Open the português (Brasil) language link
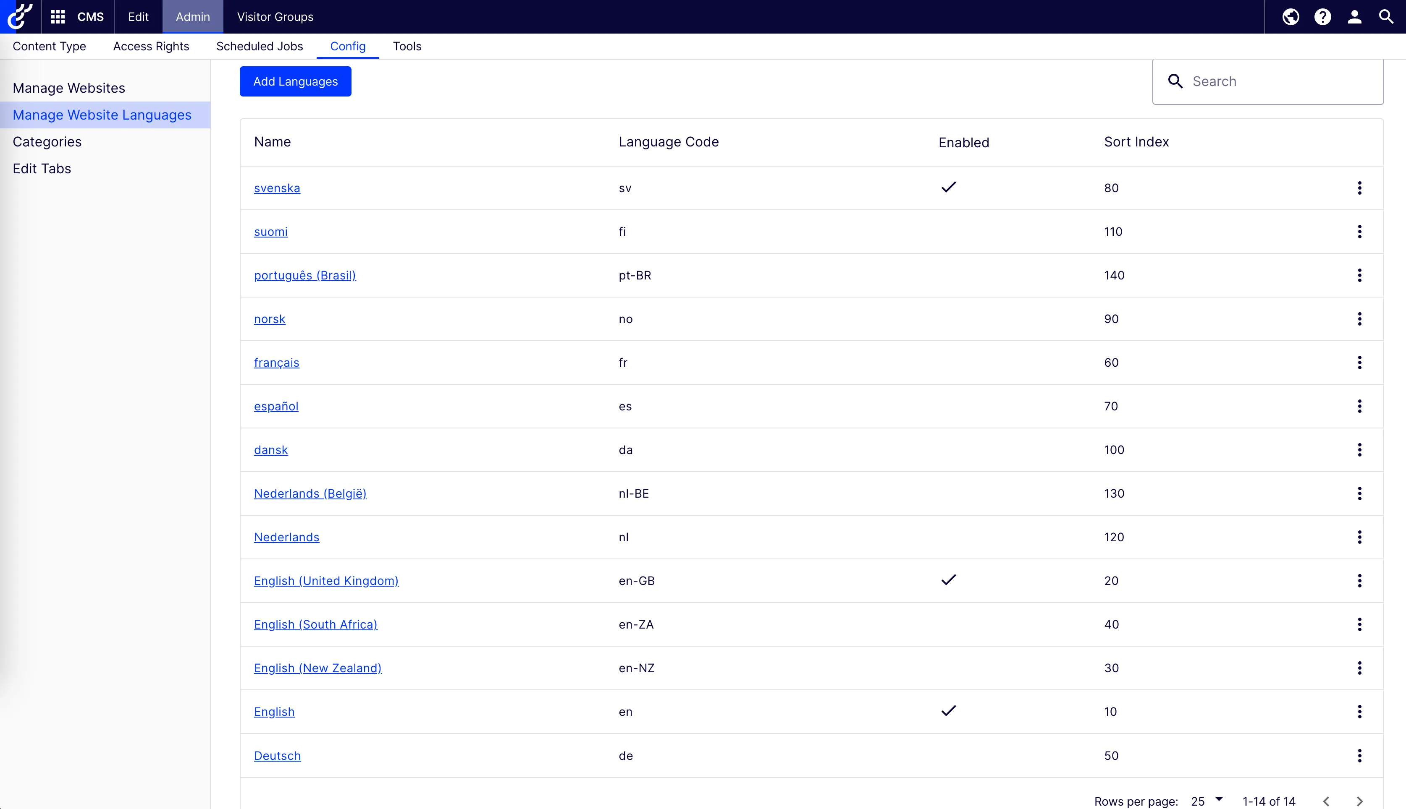1406x809 pixels. [x=304, y=275]
